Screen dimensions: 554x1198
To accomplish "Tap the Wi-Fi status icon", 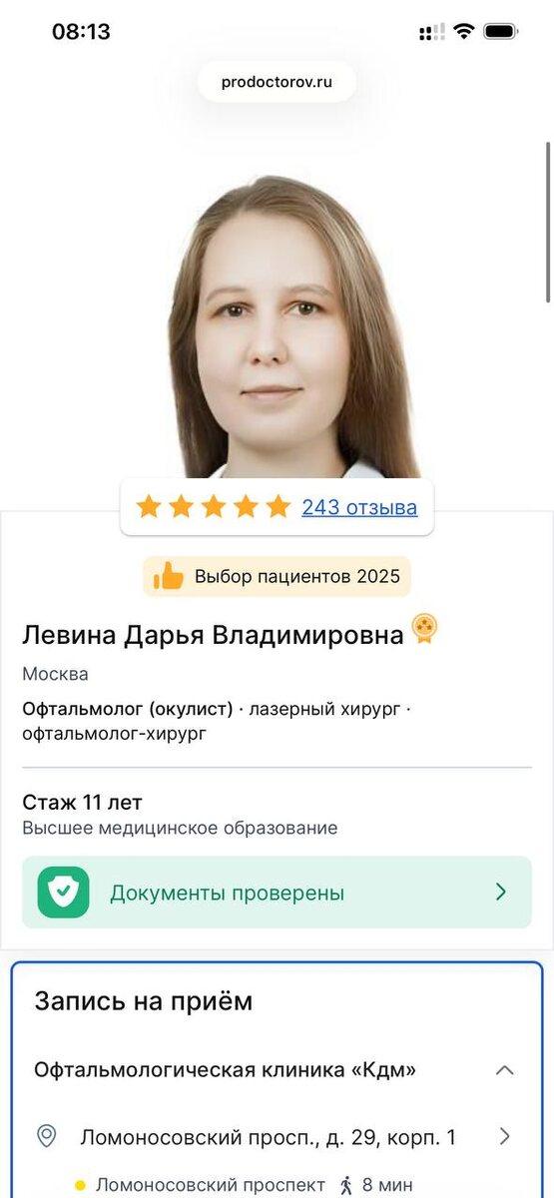I will coord(462,31).
